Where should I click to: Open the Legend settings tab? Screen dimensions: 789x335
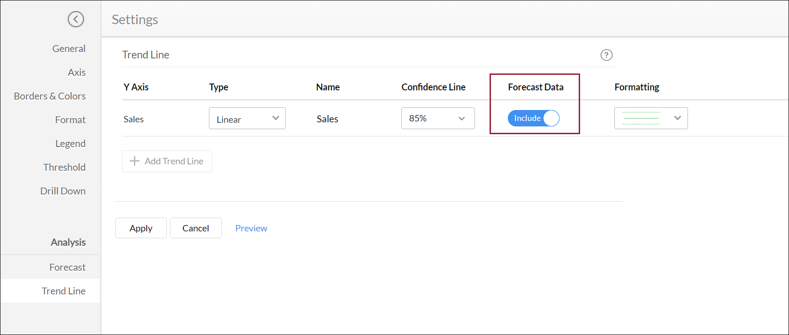coord(70,144)
